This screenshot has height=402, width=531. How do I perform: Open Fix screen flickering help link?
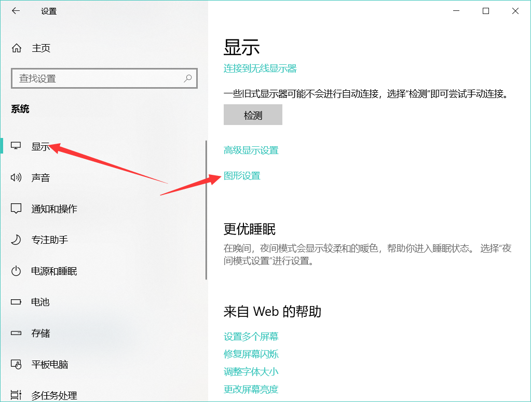coord(251,354)
